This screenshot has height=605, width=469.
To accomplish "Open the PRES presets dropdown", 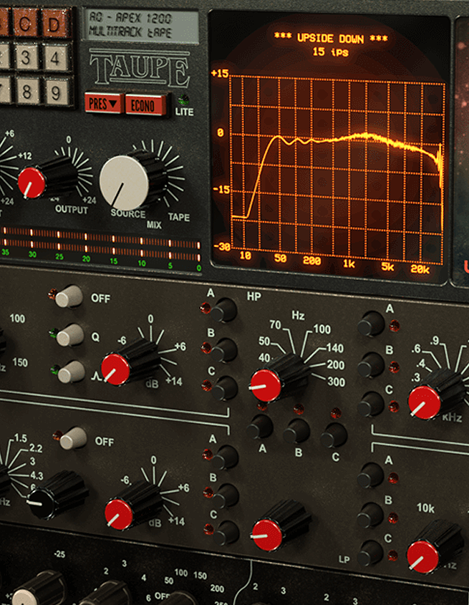I will point(104,104).
